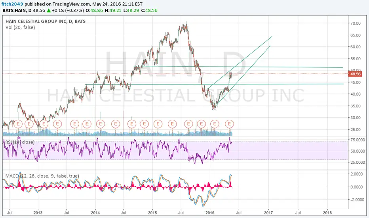
Task: Click the L:48.29 low value
Action: click(131, 10)
